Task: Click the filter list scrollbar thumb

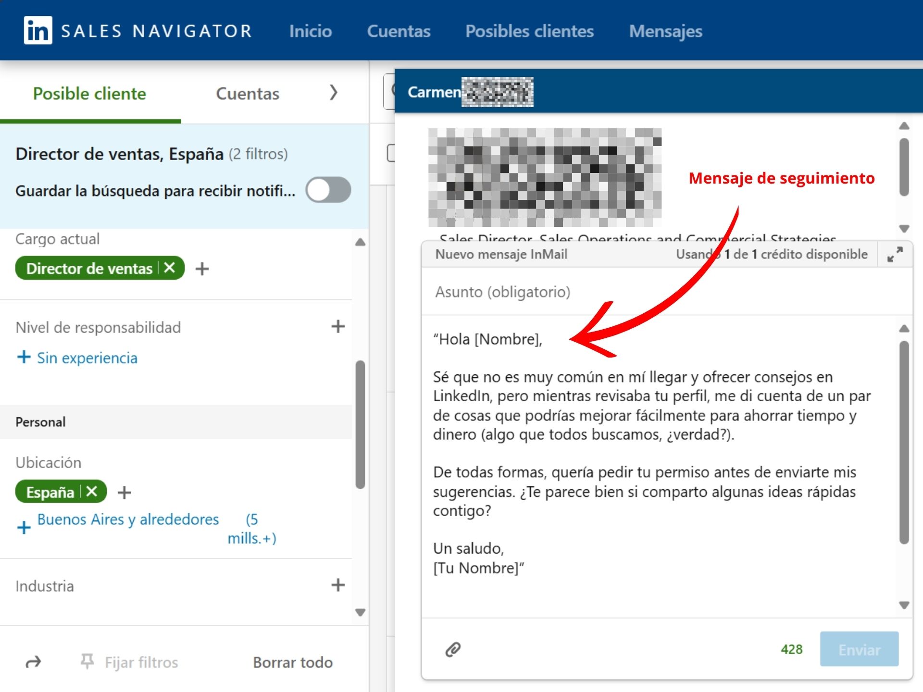Action: pos(360,424)
